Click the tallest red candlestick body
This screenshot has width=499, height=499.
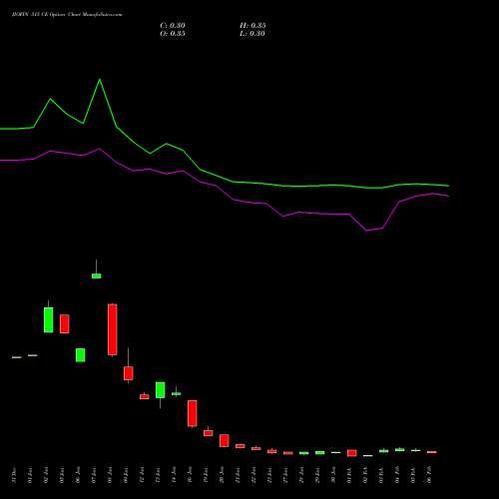pos(113,329)
